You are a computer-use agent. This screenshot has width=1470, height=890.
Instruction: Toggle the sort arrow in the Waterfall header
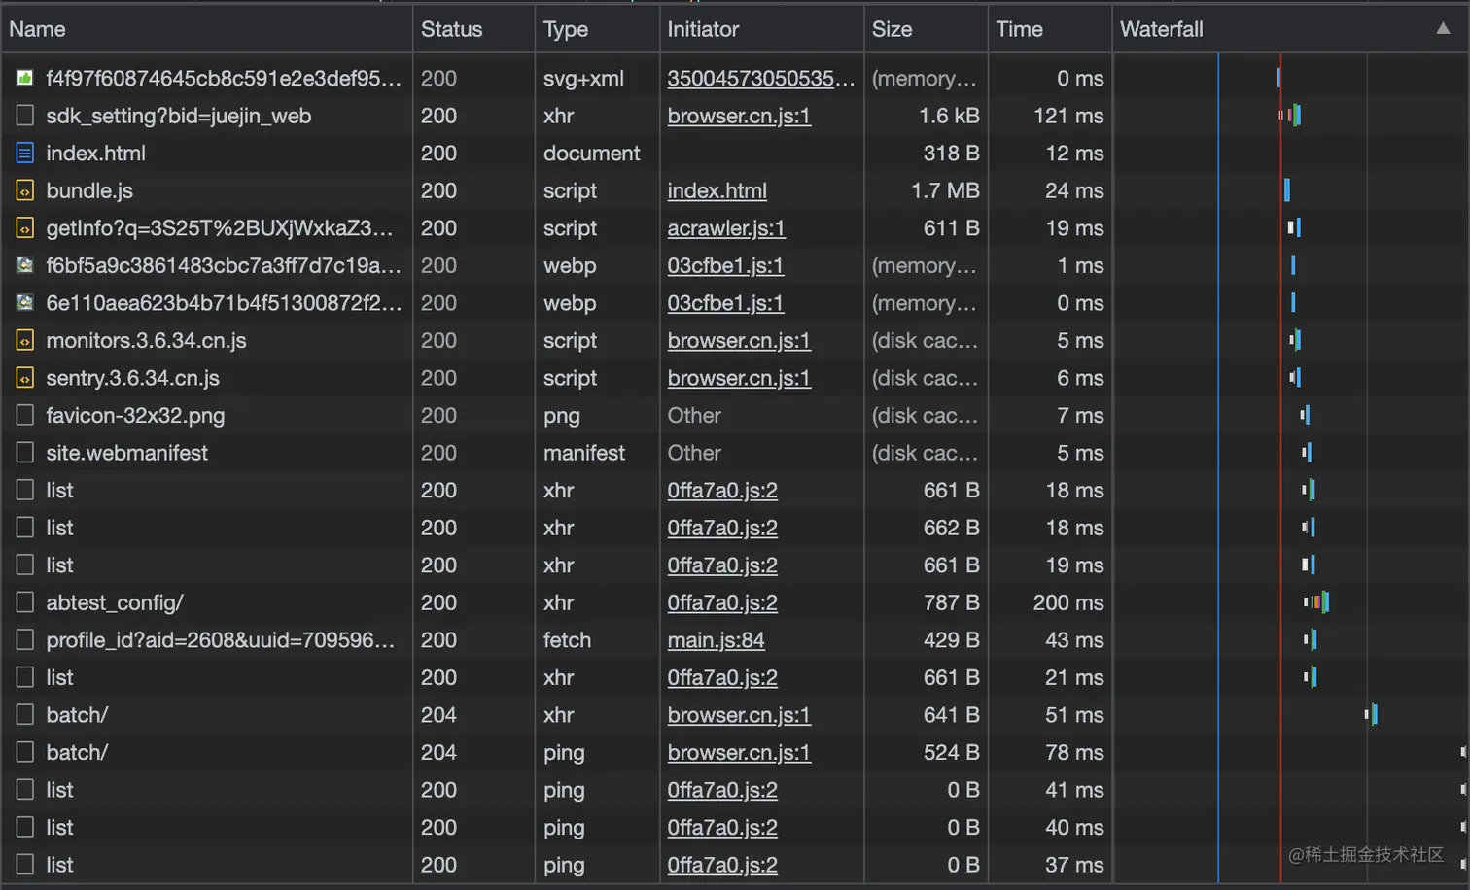1443,29
